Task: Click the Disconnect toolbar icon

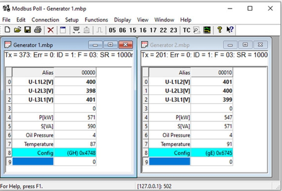Action: point(87,30)
